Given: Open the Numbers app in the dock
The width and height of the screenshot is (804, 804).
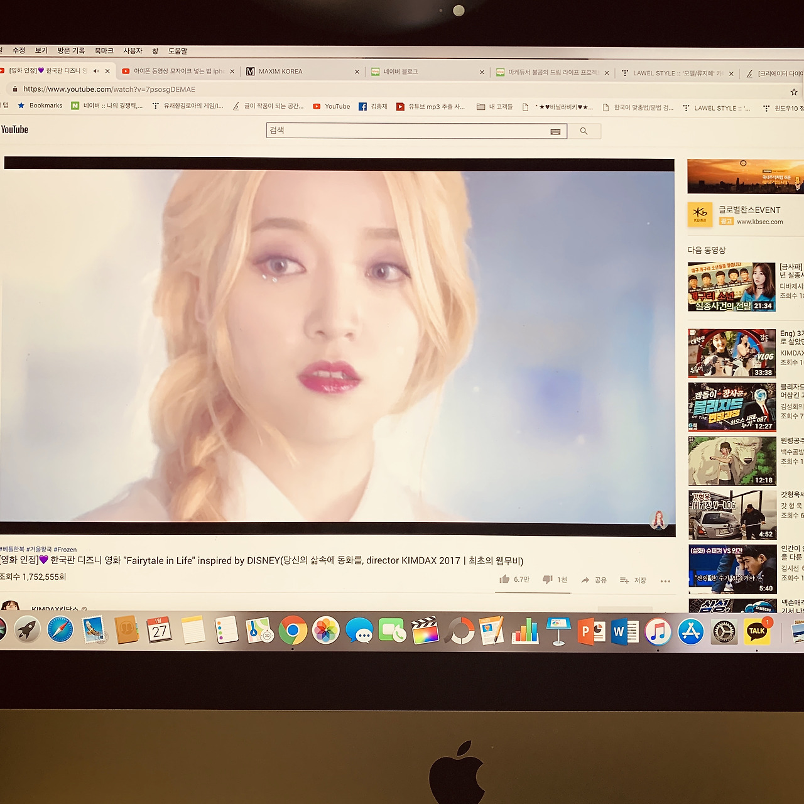Looking at the screenshot, I should [x=525, y=631].
